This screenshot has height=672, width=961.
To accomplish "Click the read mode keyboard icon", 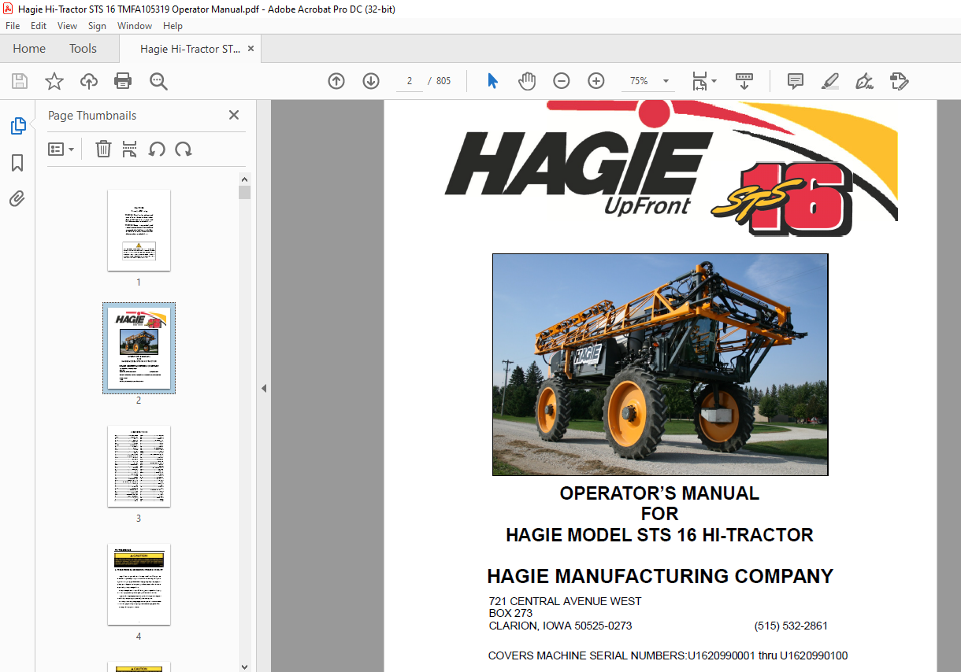I will tap(744, 81).
